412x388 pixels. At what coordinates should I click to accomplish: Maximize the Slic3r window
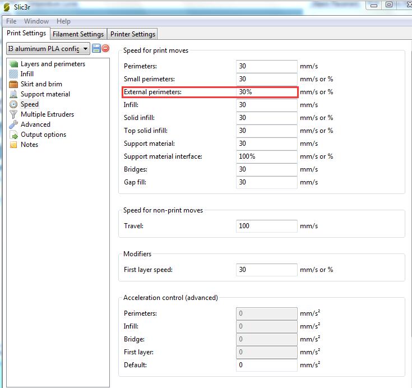(x=389, y=5)
